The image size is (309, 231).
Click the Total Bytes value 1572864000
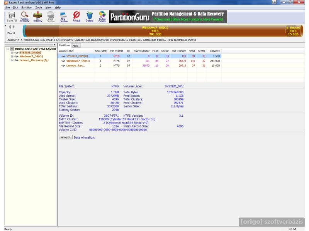click(x=175, y=92)
